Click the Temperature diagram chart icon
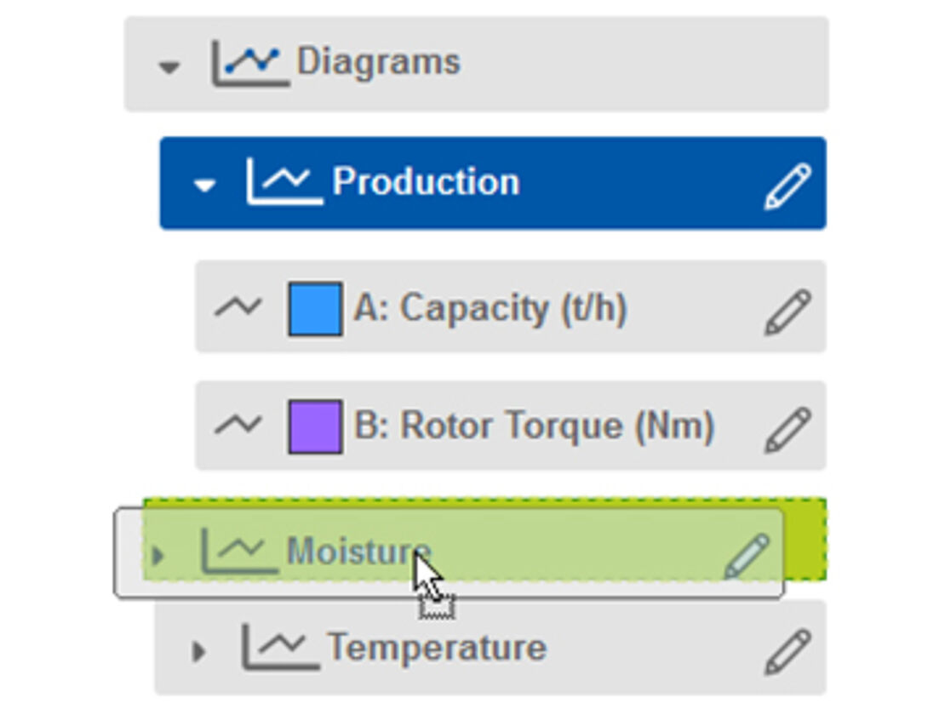Screen dimensions: 945x709 point(279,647)
